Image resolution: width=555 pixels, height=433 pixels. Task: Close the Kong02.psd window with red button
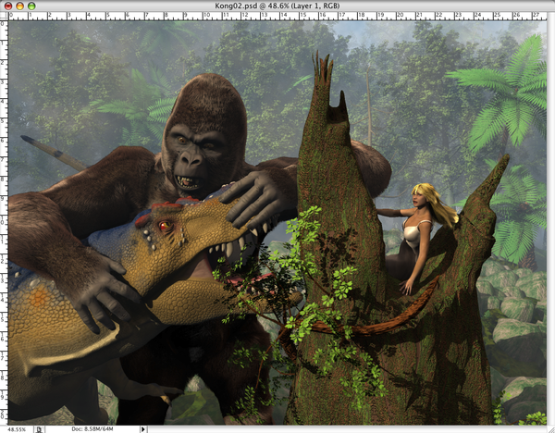click(x=7, y=6)
